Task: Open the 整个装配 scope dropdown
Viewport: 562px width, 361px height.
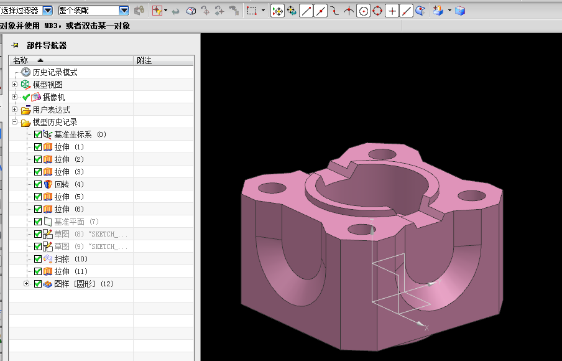Action: point(123,11)
